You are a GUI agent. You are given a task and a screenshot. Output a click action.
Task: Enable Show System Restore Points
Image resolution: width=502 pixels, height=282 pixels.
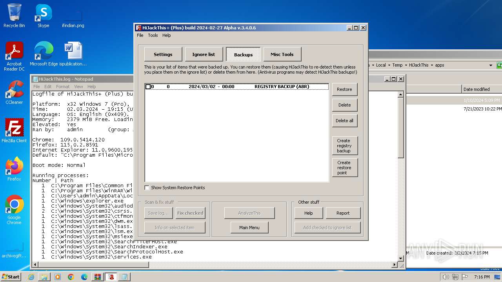point(147,188)
